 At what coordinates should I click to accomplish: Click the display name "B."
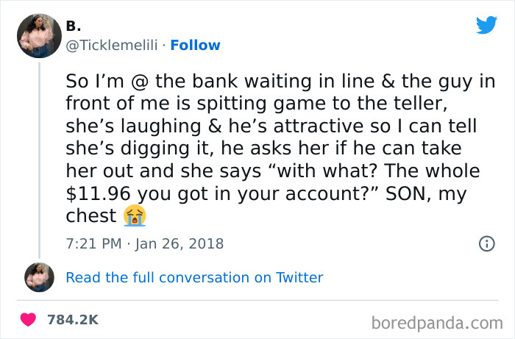tap(74, 26)
